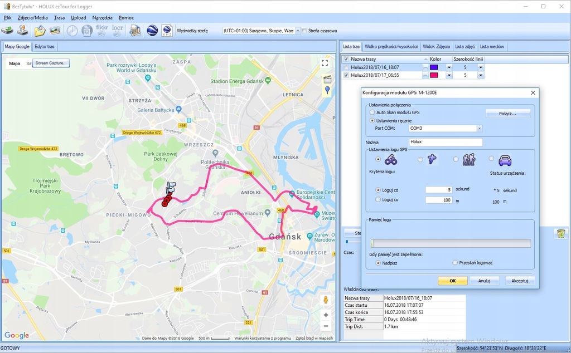Click the KMZ export icon
Image resolution: width=571 pixels, height=353 pixels.
coord(167,31)
